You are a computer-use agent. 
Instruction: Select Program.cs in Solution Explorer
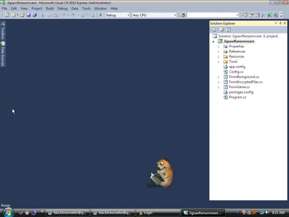coord(238,97)
